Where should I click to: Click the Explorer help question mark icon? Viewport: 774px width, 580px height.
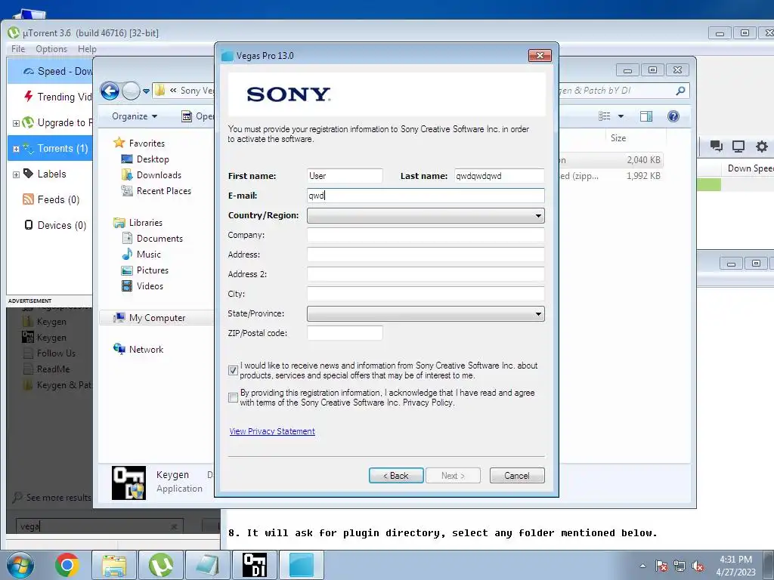pyautogui.click(x=673, y=116)
